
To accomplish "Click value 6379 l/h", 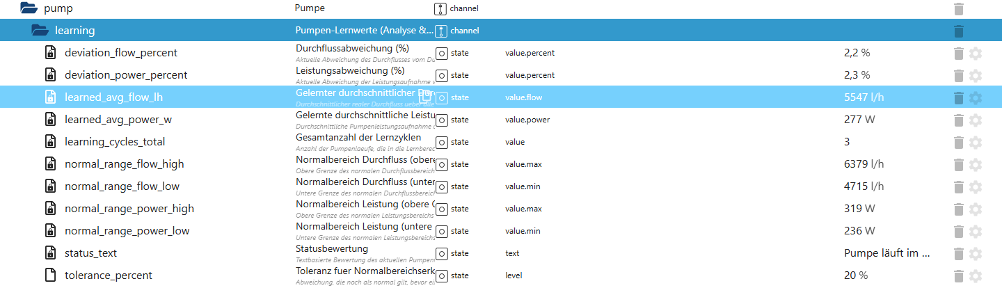I will (864, 164).
